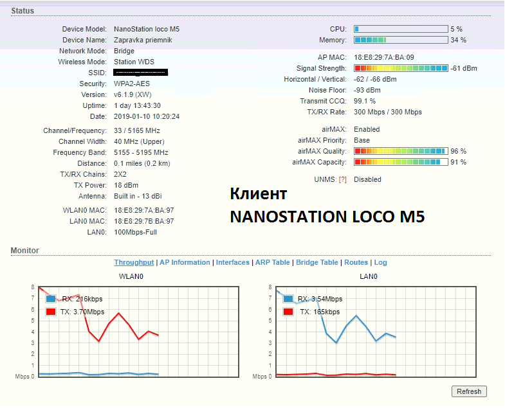Image resolution: width=505 pixels, height=419 pixels.
Task: Click blue RX legend swatch in WLAN0 chart
Action: [51, 299]
